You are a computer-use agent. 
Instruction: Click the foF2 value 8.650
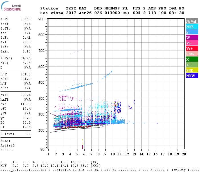pos(25,19)
